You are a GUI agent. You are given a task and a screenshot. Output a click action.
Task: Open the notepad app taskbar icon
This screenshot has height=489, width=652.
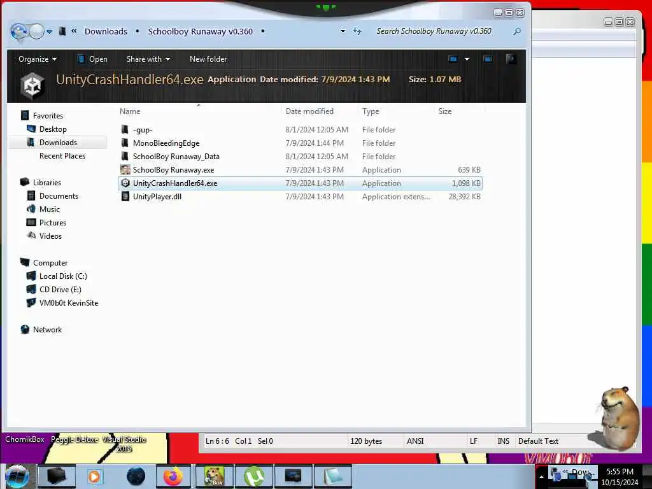tap(332, 476)
